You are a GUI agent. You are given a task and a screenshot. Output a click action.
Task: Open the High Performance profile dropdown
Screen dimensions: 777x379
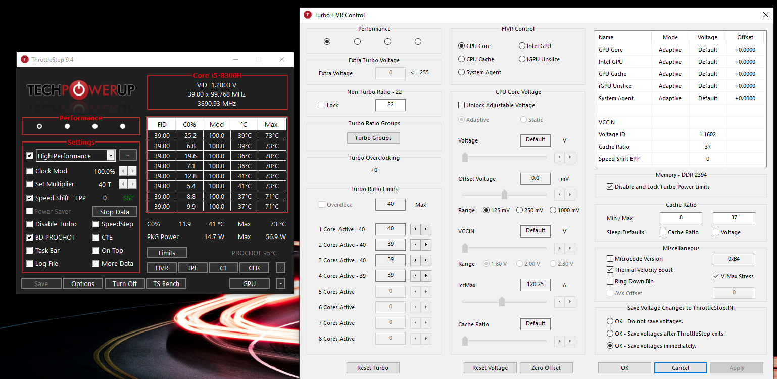point(111,156)
